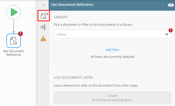Viewport: 175px width, 106px height.
Task: Click the Add Filter link
Action: (x=112, y=50)
